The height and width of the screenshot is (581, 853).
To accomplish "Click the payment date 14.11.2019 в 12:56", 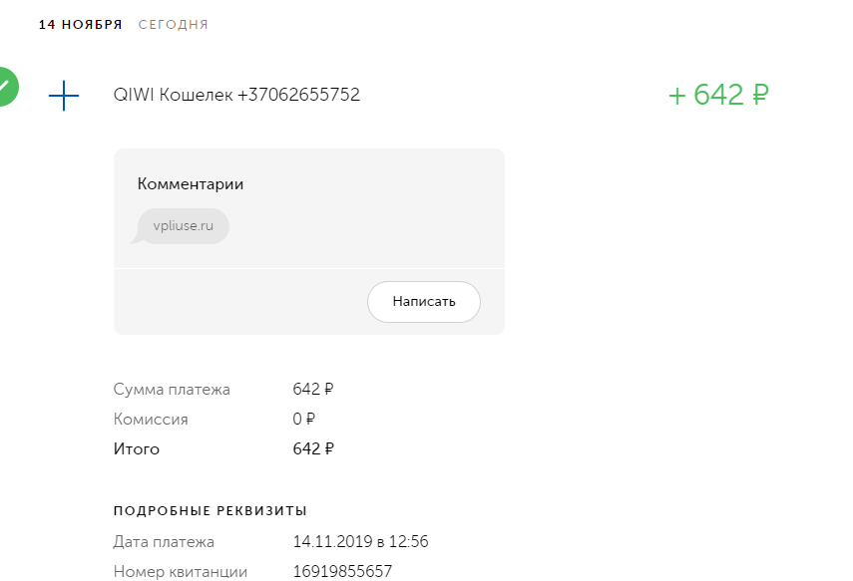I will (361, 542).
